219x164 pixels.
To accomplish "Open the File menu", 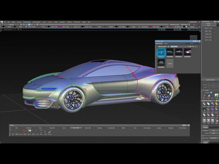I will pos(5,22).
